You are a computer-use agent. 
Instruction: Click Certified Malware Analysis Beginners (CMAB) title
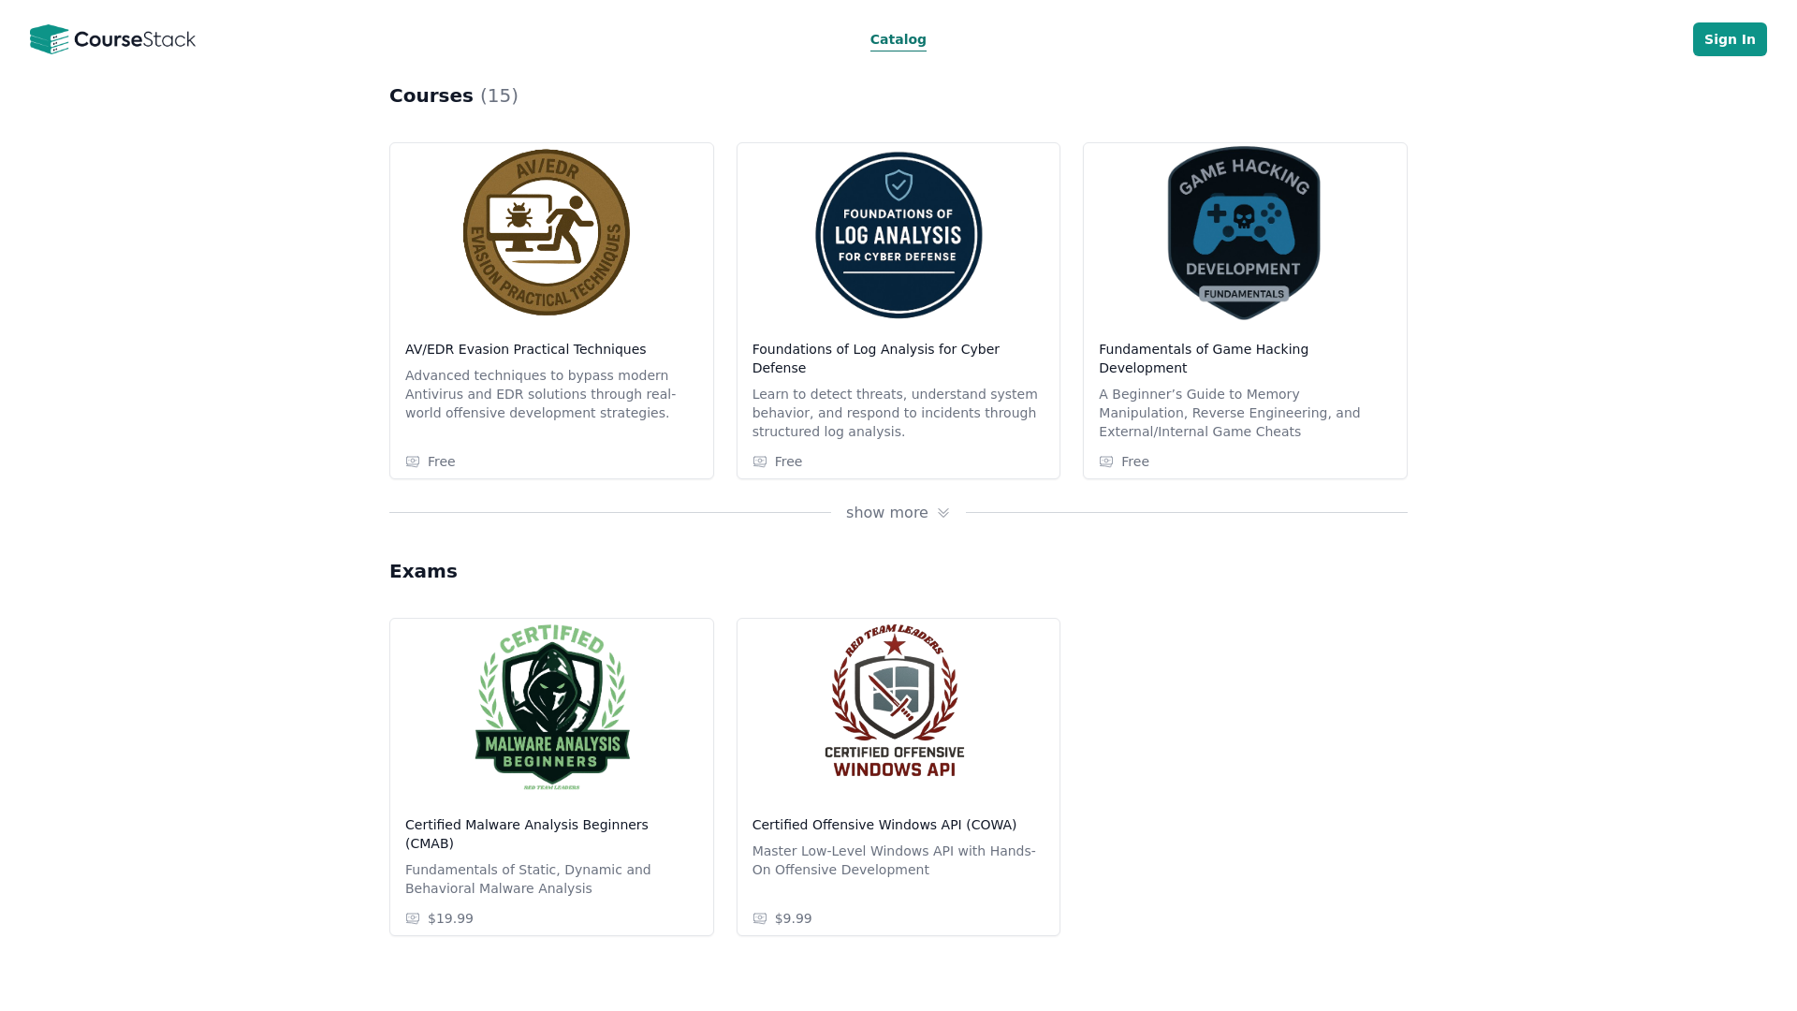point(527,834)
